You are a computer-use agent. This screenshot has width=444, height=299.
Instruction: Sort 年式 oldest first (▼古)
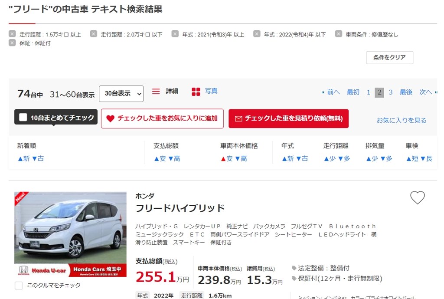point(302,159)
